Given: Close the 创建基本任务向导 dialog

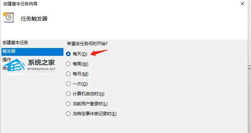Looking at the screenshot, I should [242, 4].
